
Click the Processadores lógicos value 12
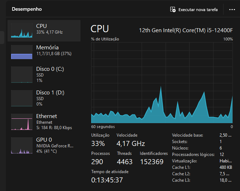point(222,155)
